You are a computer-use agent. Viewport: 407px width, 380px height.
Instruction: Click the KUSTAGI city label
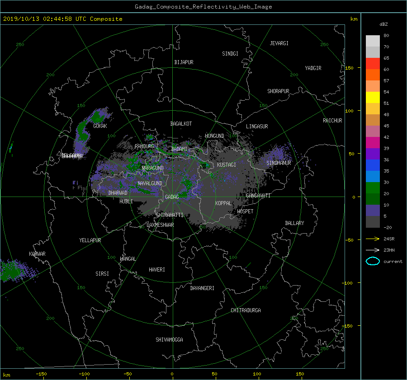[227, 165]
